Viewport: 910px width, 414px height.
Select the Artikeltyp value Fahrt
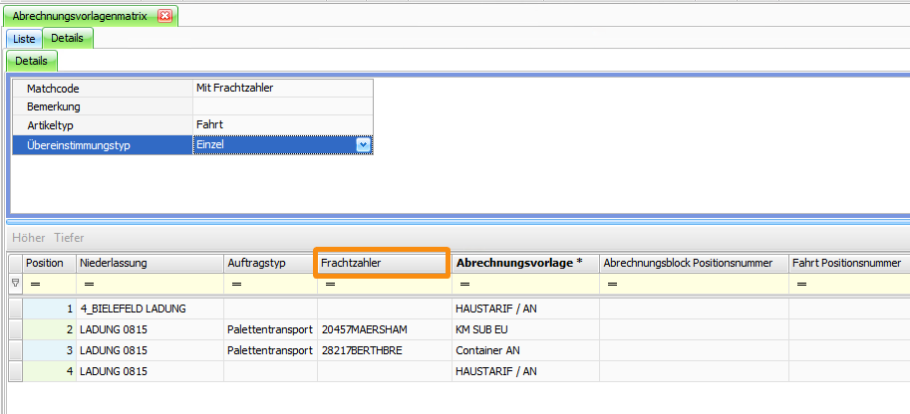tap(283, 125)
